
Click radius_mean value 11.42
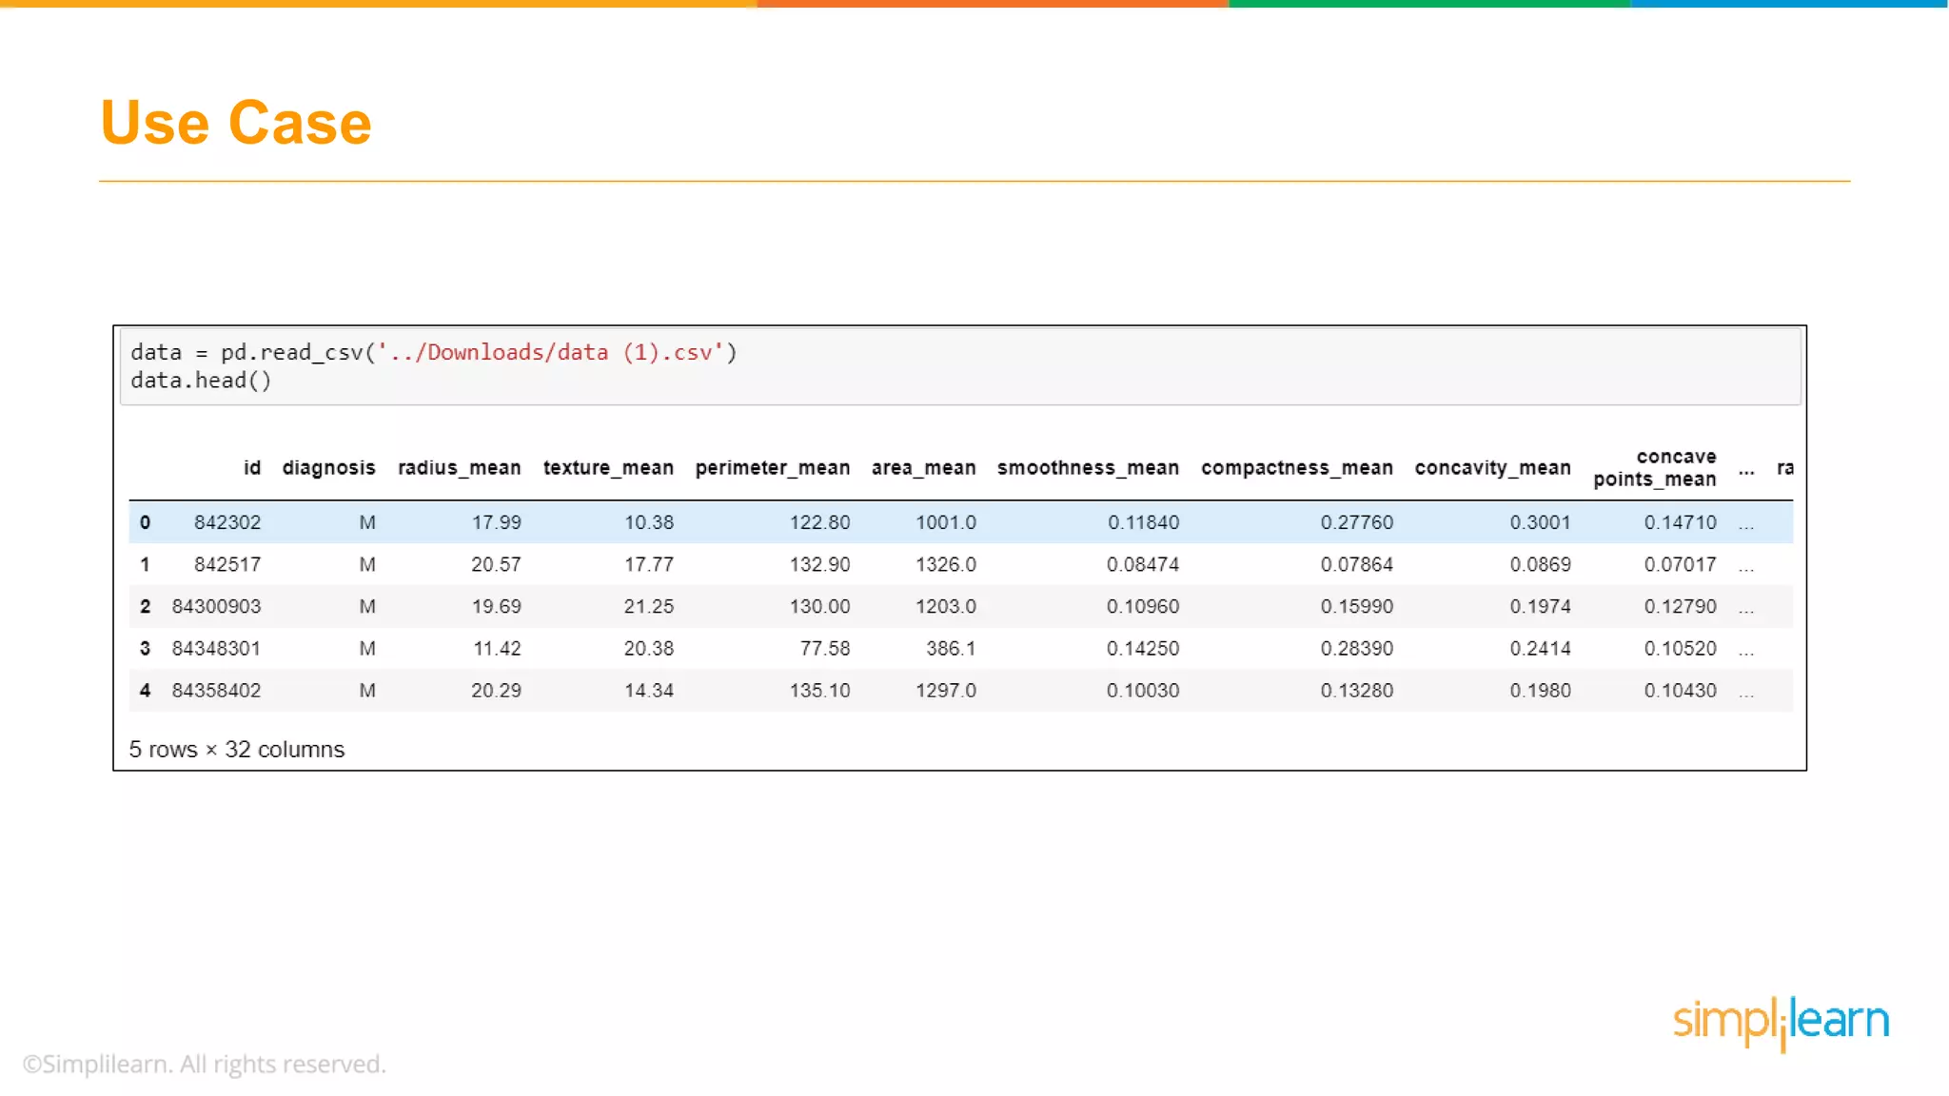498,648
